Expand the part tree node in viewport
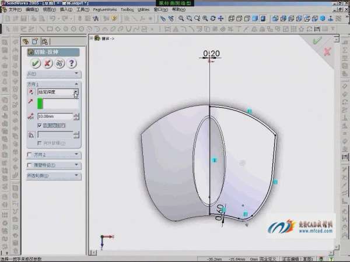The image size is (350, 262). tap(91, 38)
